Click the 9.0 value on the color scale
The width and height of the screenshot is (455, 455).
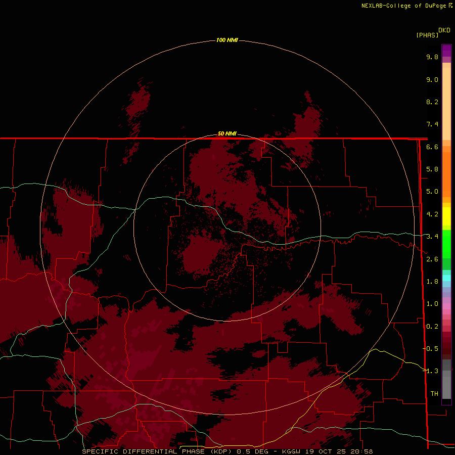[432, 79]
